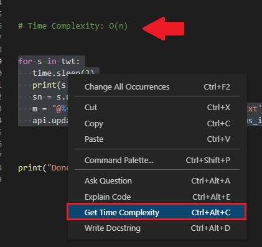Click the red arrow annotation
Image resolution: width=262 pixels, height=247 pixels.
pos(164,29)
